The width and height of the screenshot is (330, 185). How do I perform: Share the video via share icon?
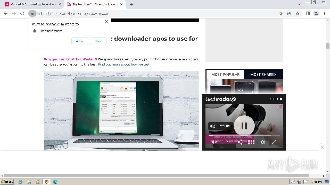tap(240, 142)
